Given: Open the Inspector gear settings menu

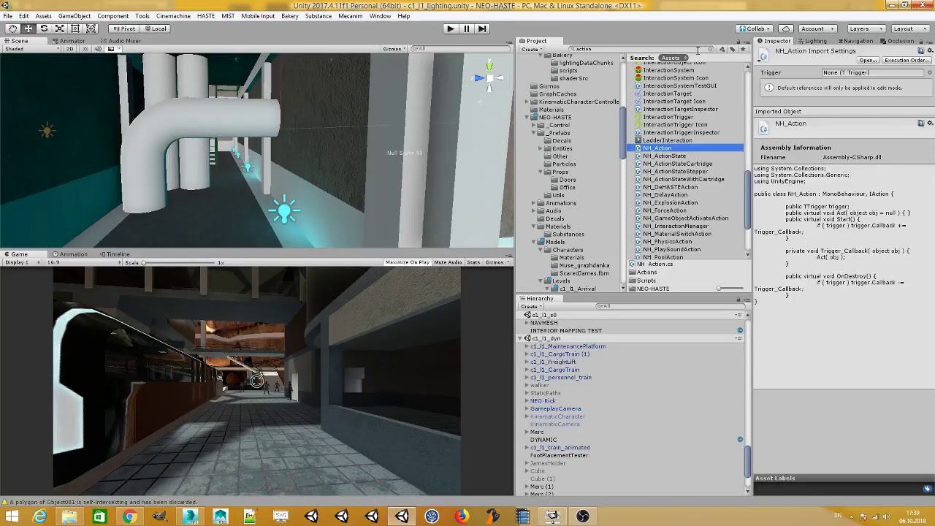Looking at the screenshot, I should (x=930, y=50).
